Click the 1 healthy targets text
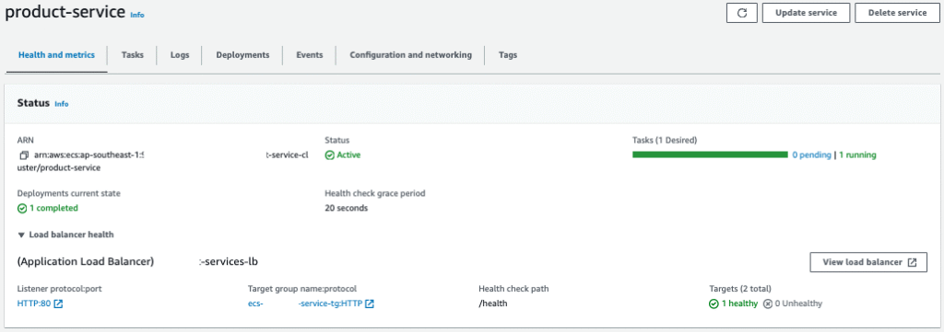 tap(739, 303)
